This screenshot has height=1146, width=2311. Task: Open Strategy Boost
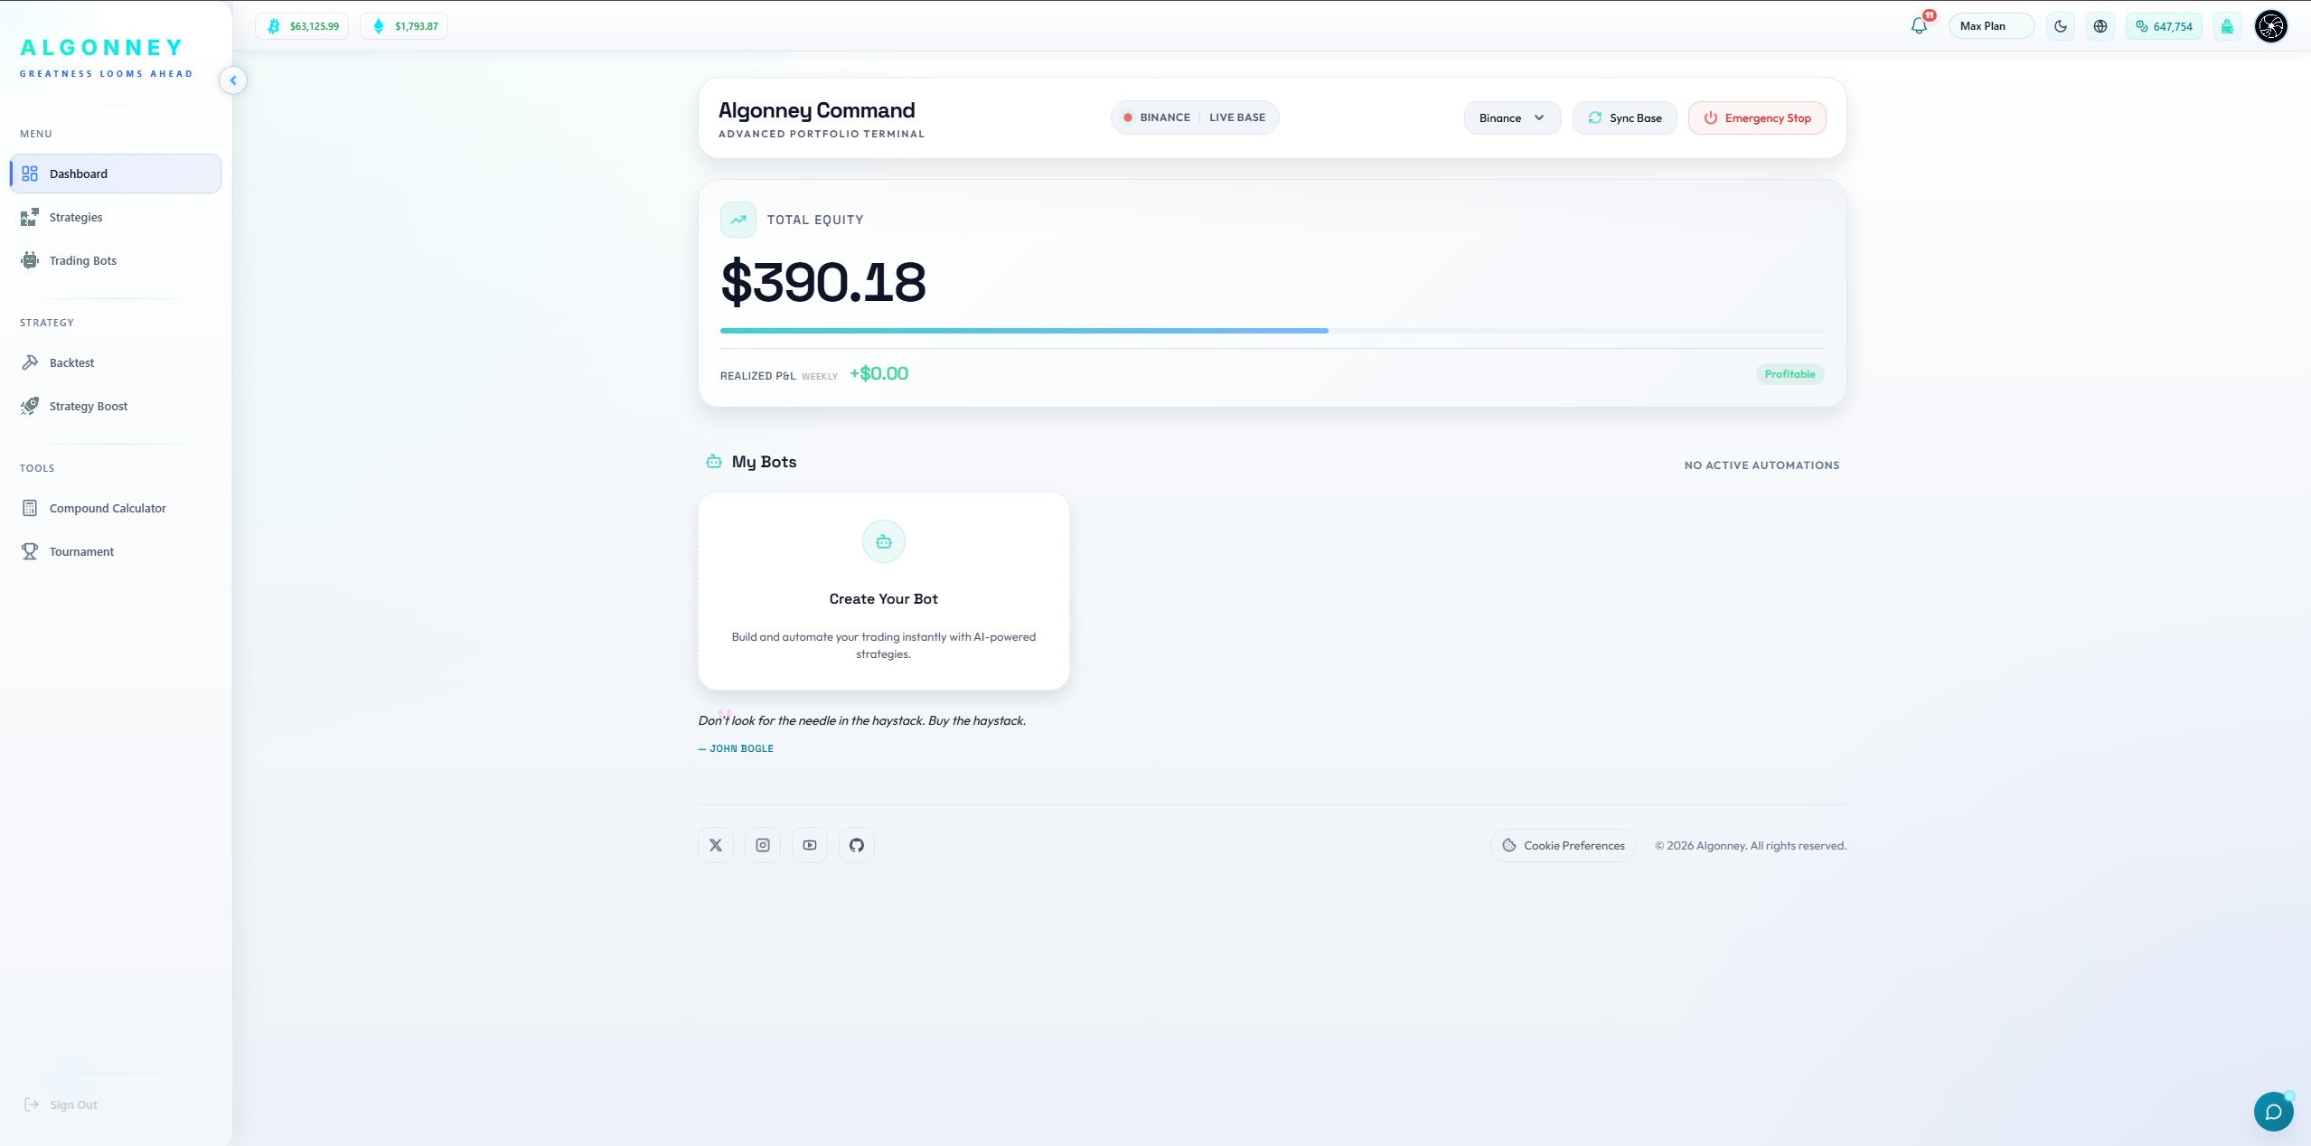tap(116, 406)
